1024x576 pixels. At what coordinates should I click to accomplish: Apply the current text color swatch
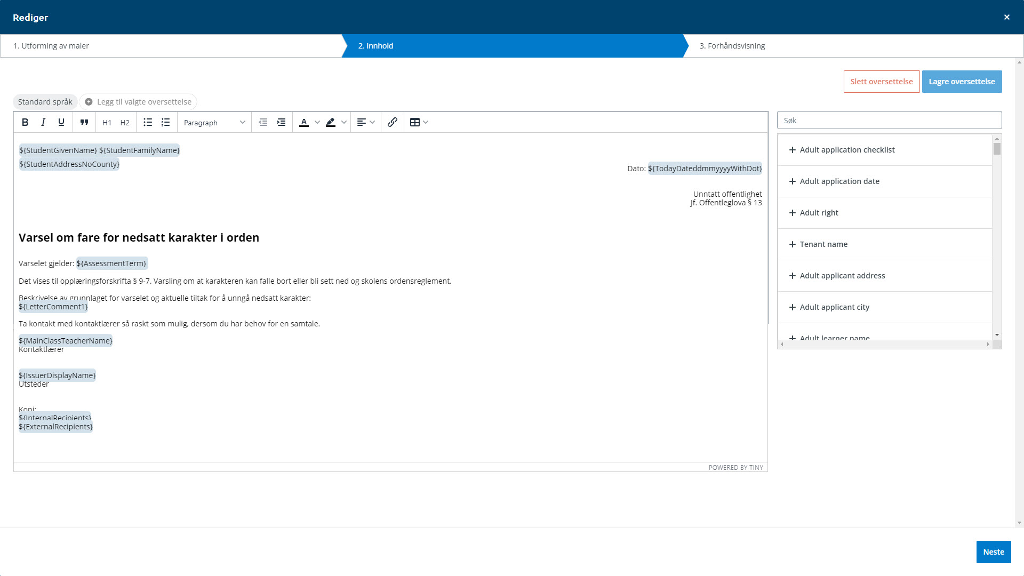pos(304,122)
